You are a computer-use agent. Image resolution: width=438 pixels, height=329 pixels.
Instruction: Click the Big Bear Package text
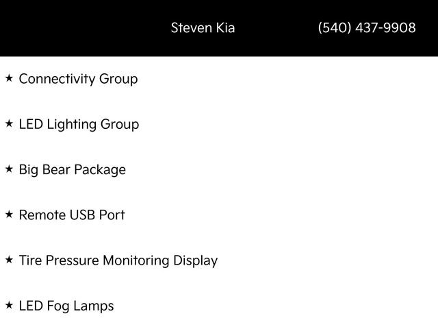72,170
